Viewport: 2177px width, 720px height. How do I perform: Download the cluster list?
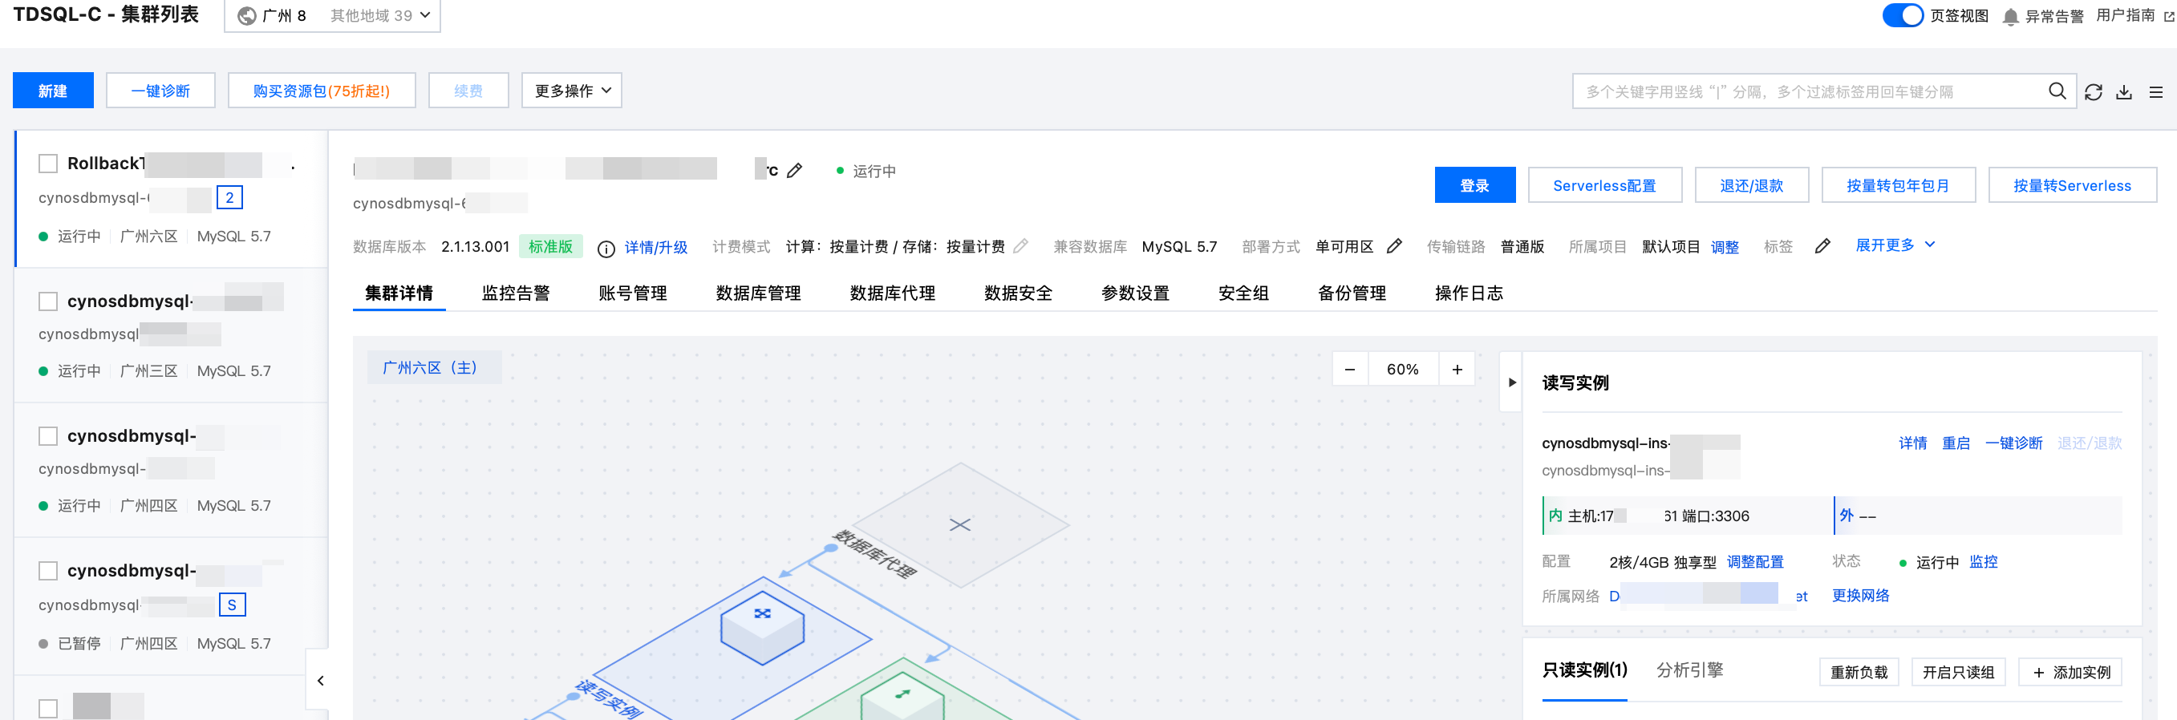2124,92
